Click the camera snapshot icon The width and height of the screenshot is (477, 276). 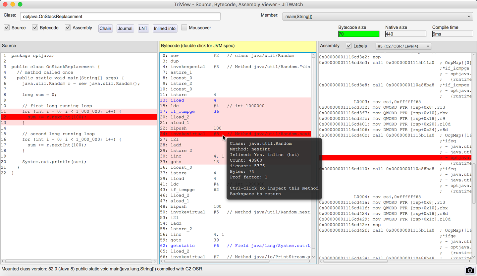[x=469, y=270]
